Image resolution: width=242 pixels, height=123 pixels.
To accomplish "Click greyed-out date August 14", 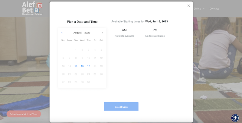I will [x=70, y=66].
